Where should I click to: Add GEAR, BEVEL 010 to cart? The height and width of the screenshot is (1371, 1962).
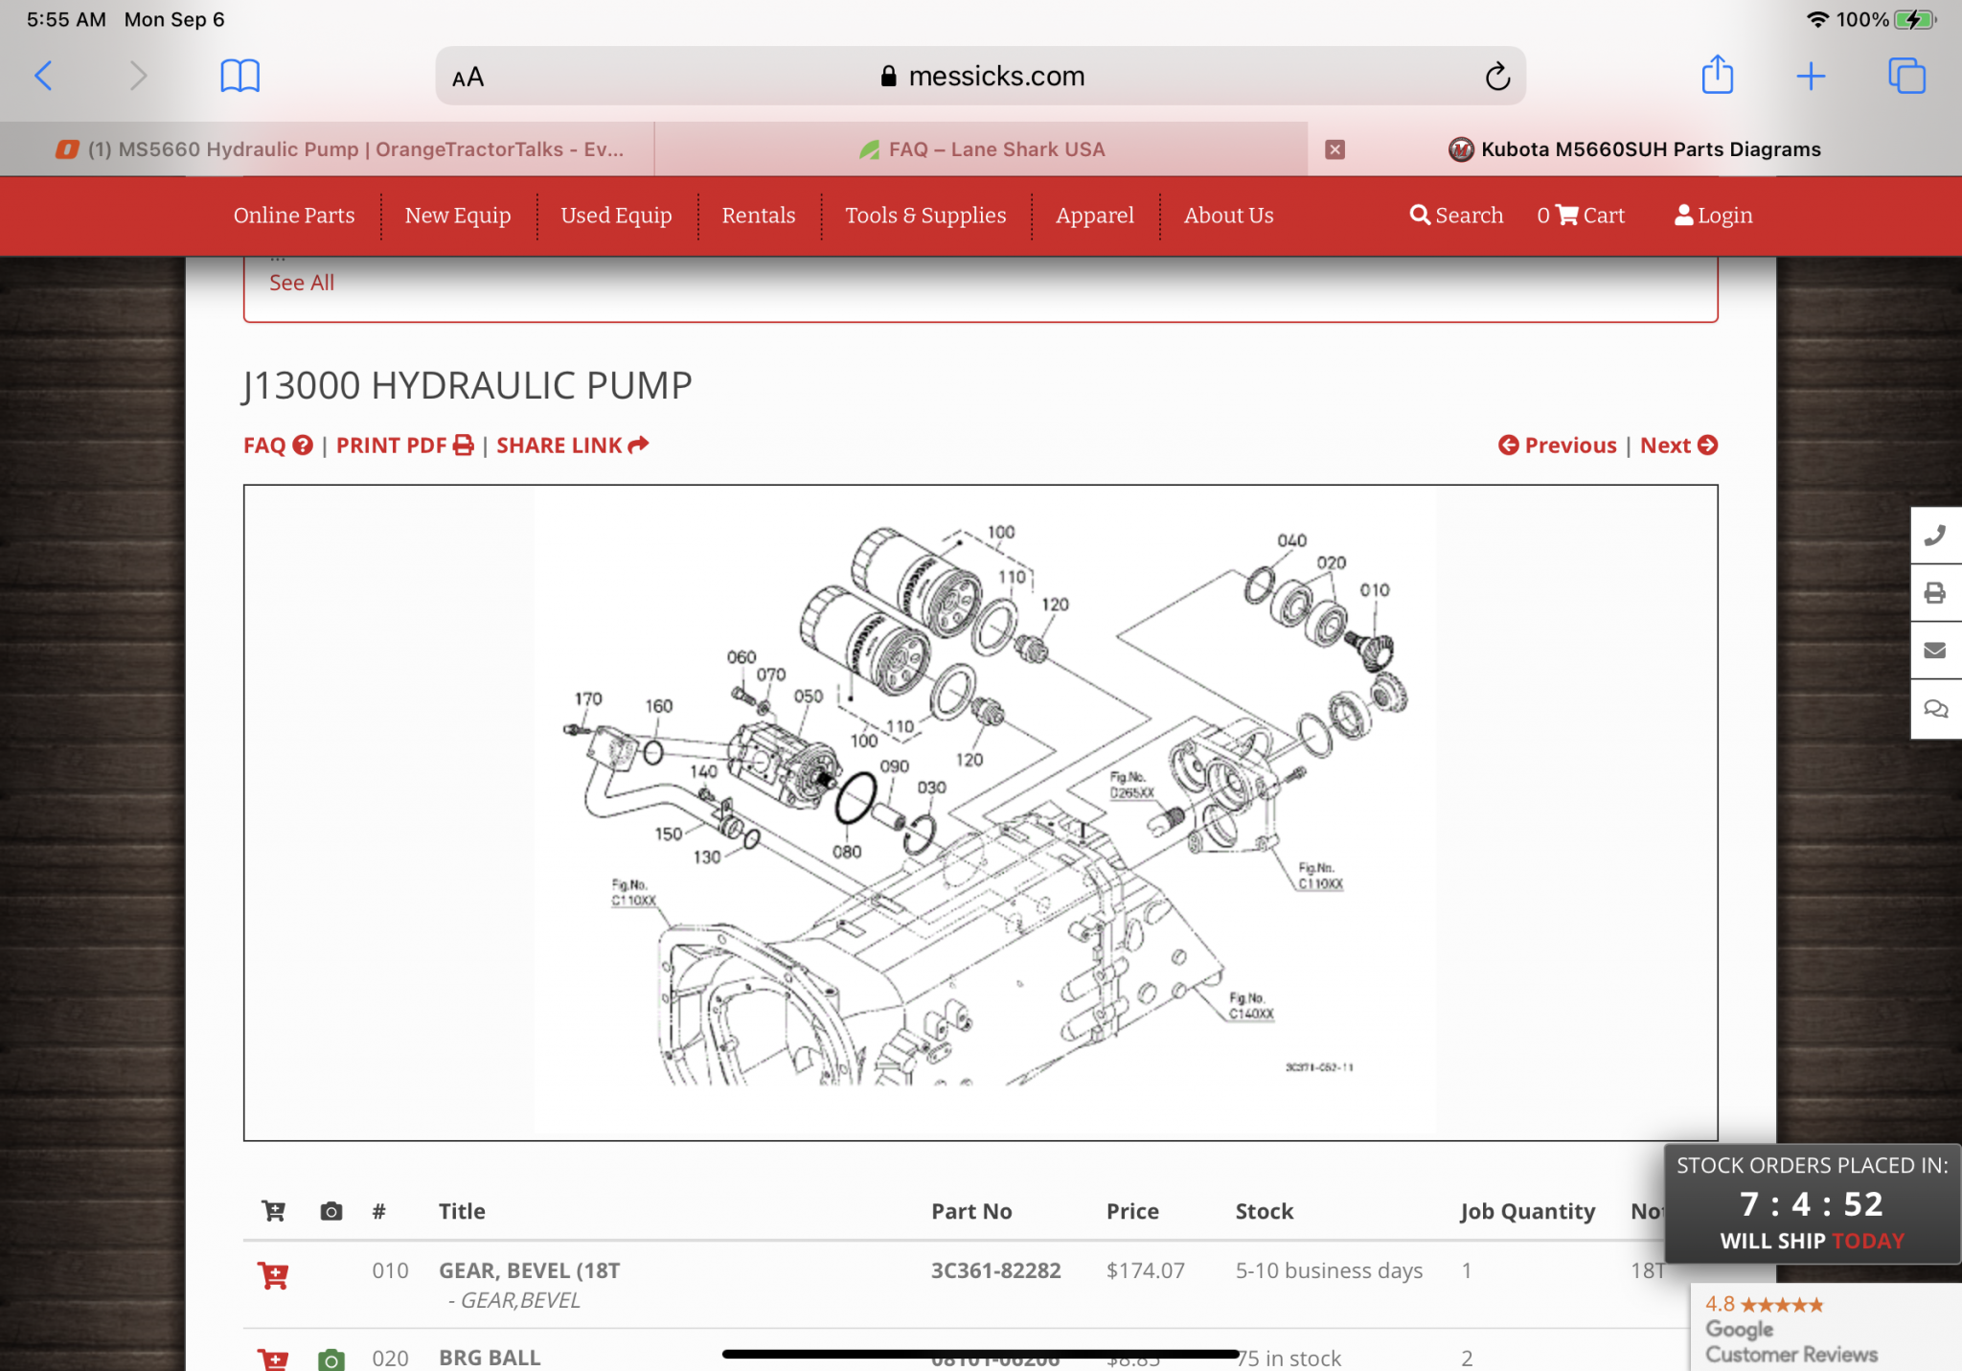pos(273,1275)
